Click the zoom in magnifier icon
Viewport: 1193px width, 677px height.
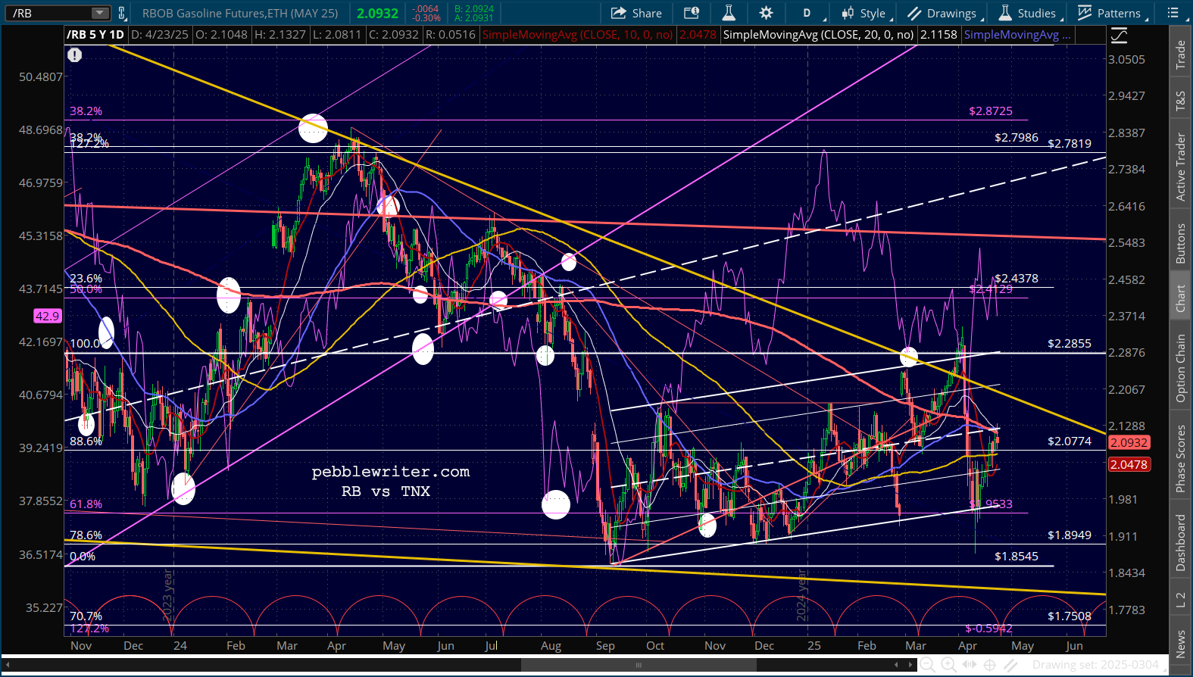[x=948, y=665]
